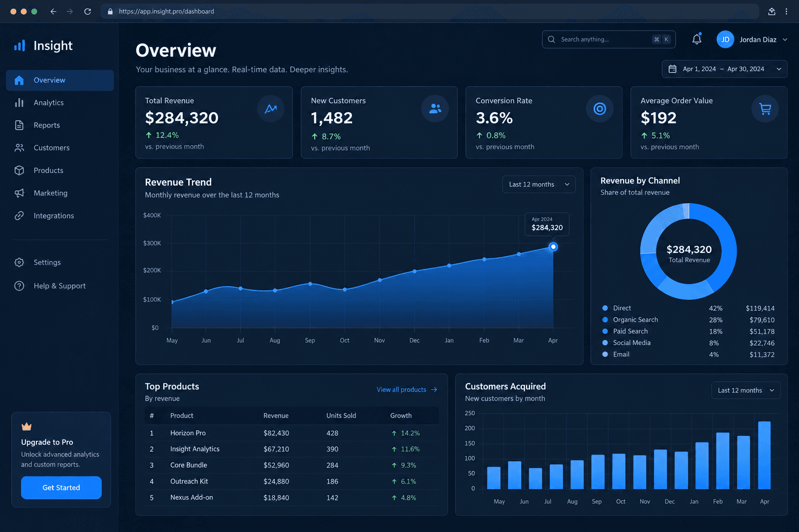Open Settings from sidebar
Viewport: 799px width, 532px height.
coord(60,262)
